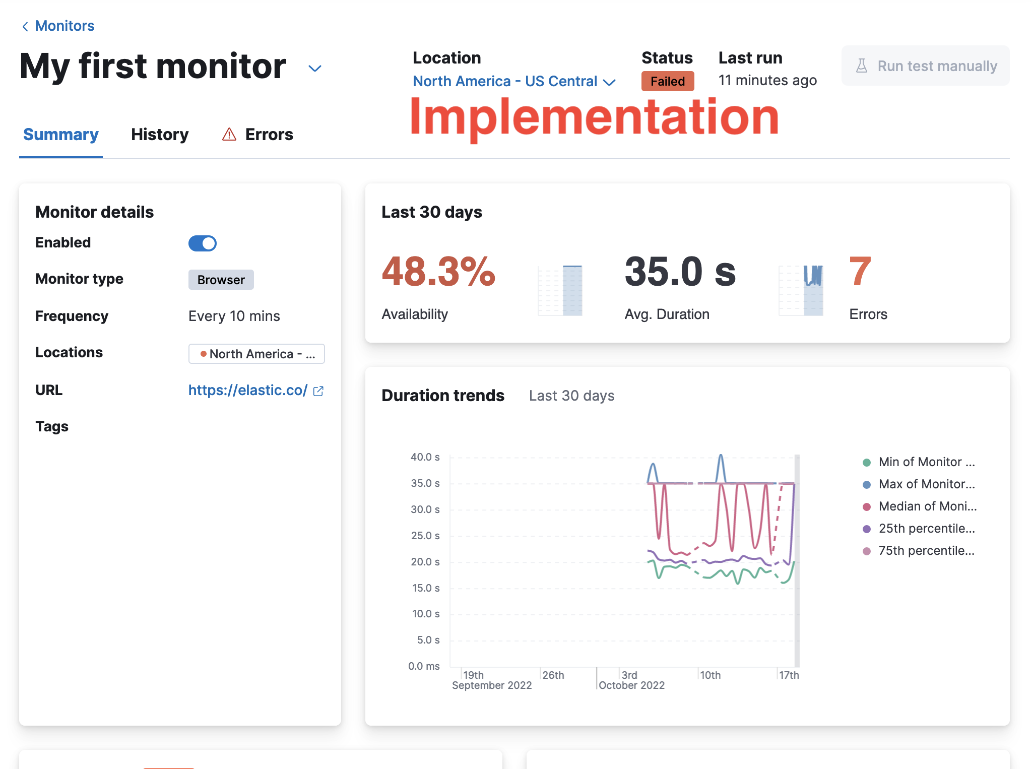This screenshot has width=1032, height=769.
Task: Hide the Max of Monitor series in legend
Action: [927, 484]
